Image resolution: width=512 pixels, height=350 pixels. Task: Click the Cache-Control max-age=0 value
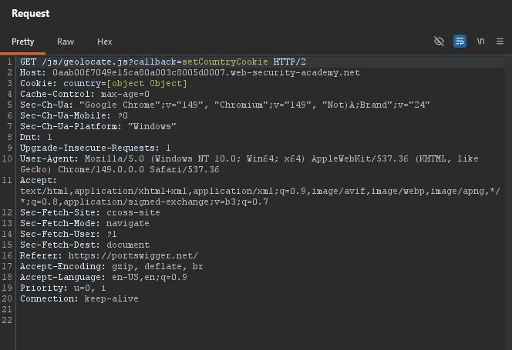[125, 94]
